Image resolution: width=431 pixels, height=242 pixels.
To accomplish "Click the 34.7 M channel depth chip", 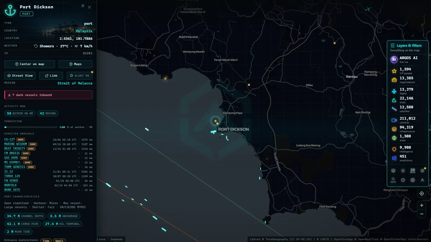I will 25,216.
